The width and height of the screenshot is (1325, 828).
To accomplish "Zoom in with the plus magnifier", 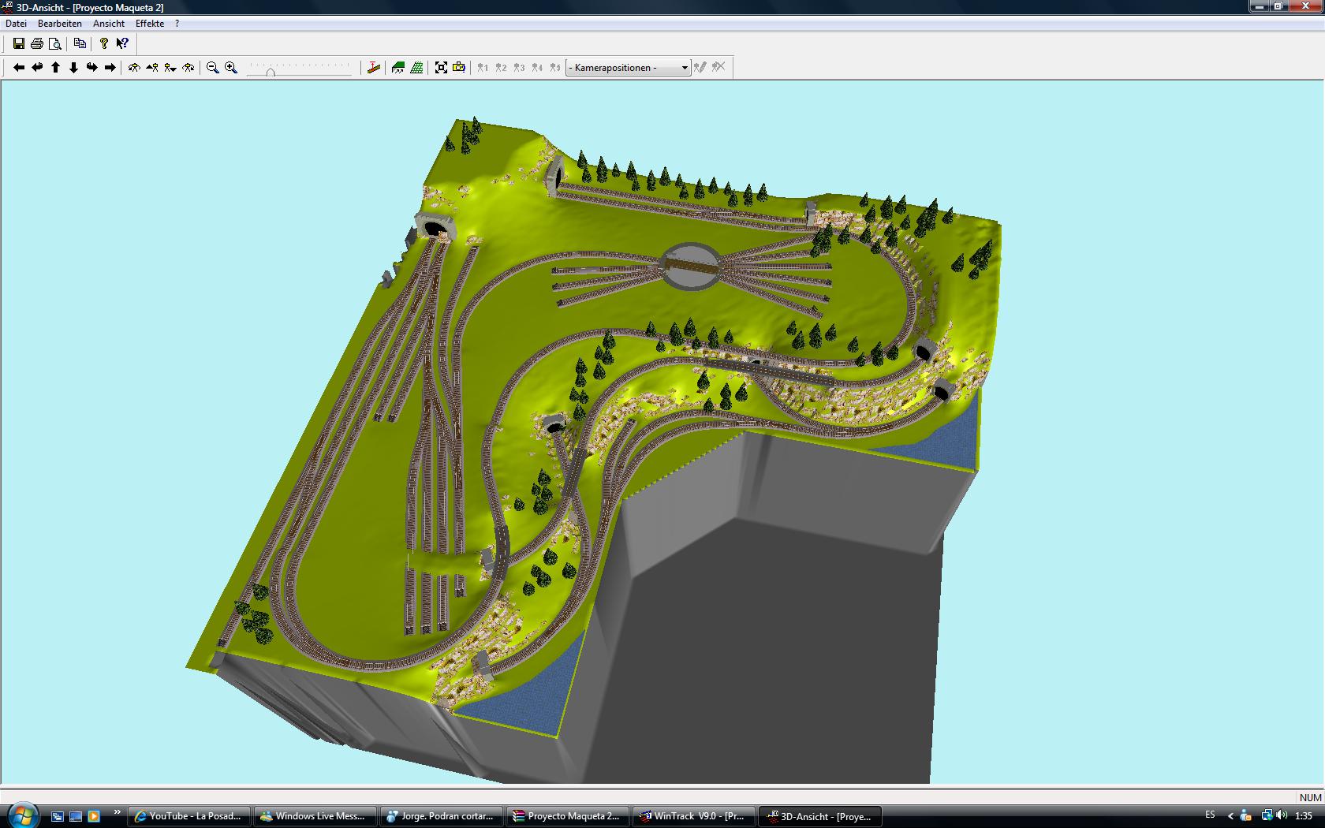I will (230, 68).
